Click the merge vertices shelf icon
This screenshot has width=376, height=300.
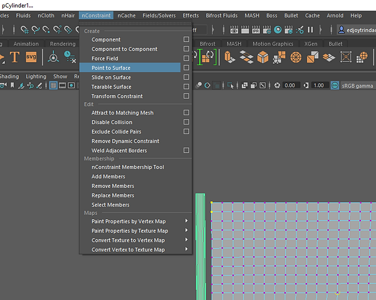tap(279, 57)
